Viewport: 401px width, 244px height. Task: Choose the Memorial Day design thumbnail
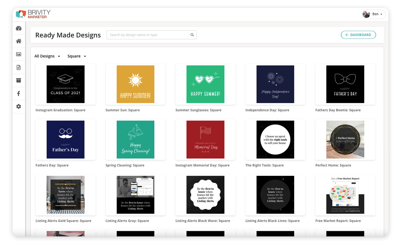click(x=205, y=140)
